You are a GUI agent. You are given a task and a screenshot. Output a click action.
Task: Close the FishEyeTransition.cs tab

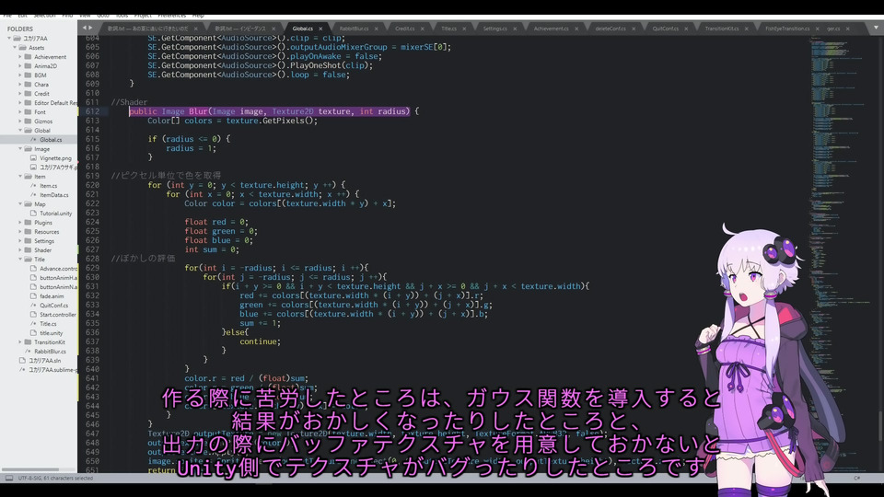[x=818, y=29]
